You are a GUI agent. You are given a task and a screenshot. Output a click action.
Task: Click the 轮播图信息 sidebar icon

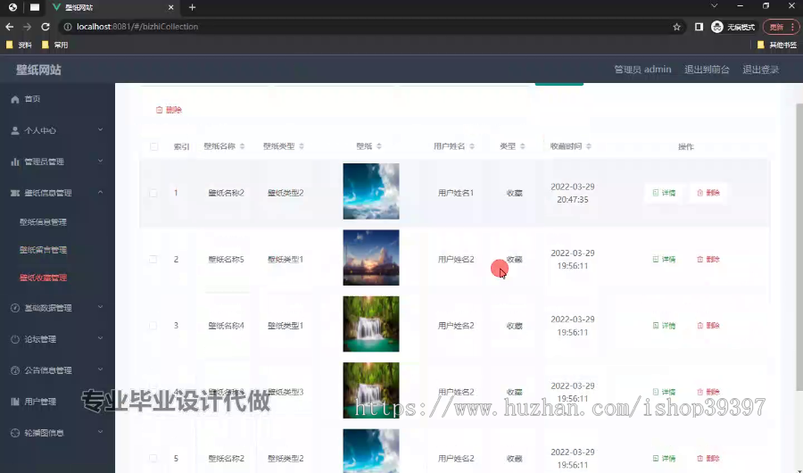coord(15,433)
